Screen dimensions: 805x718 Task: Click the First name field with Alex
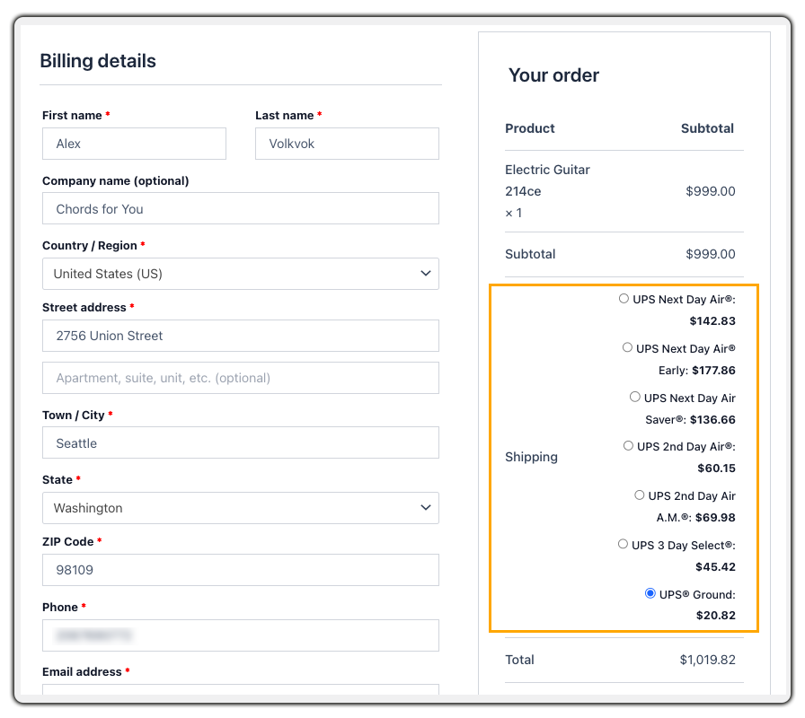pyautogui.click(x=134, y=144)
